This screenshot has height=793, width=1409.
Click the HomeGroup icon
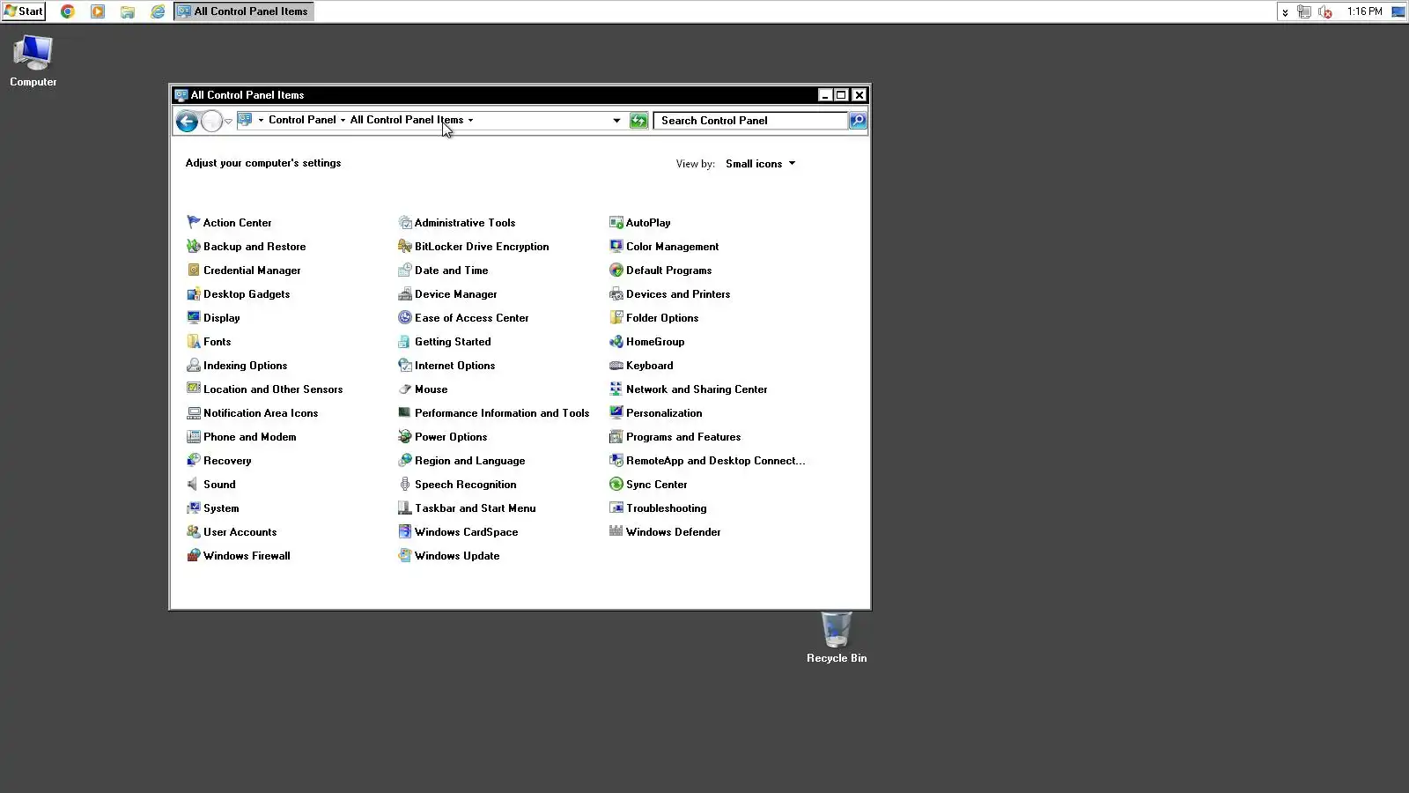[x=616, y=341]
